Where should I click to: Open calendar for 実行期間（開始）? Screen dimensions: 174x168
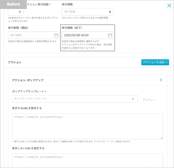coord(56,35)
